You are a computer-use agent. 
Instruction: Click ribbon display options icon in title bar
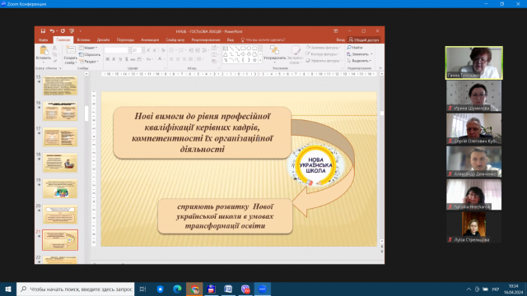[x=335, y=31]
